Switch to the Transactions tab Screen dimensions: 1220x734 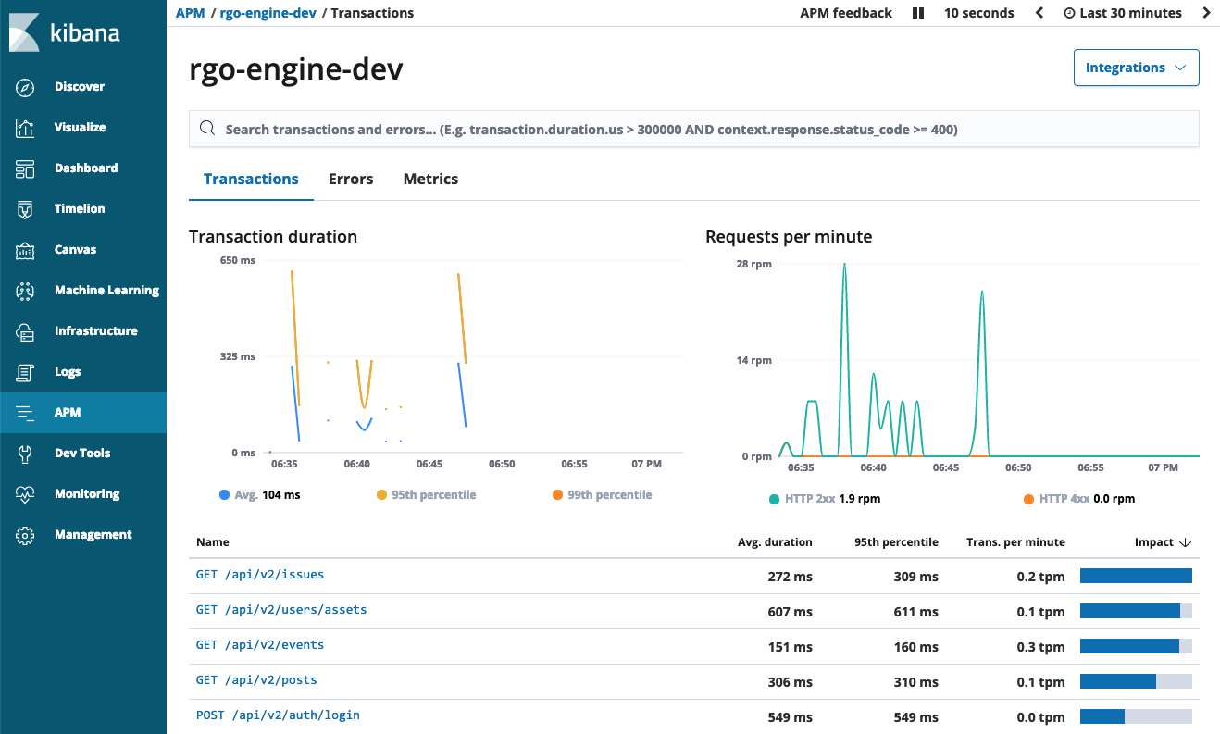(x=251, y=179)
